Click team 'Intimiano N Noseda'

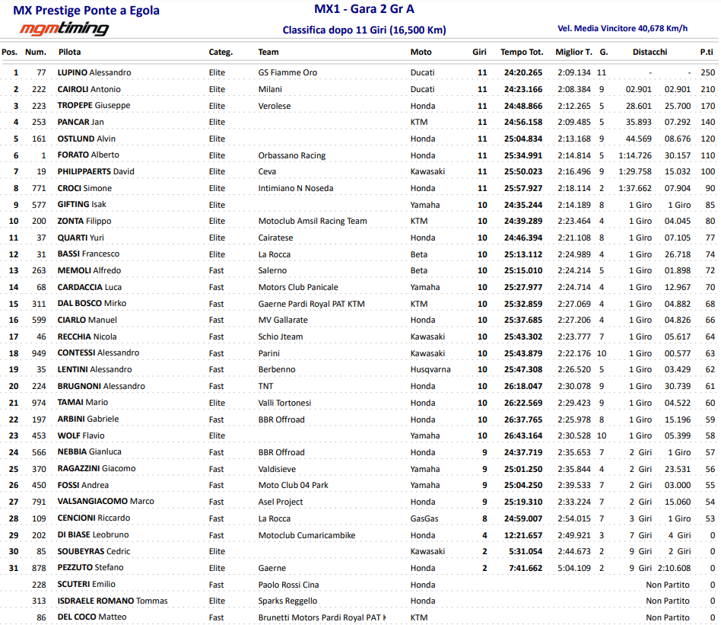point(296,188)
